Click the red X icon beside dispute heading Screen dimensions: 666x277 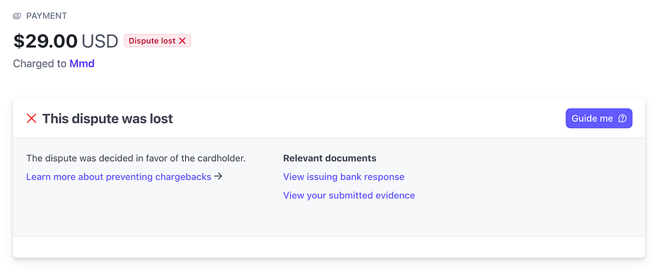point(31,119)
